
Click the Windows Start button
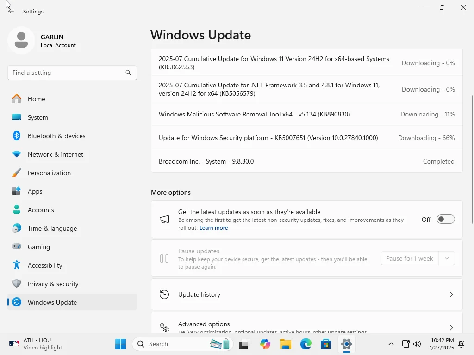(120, 344)
